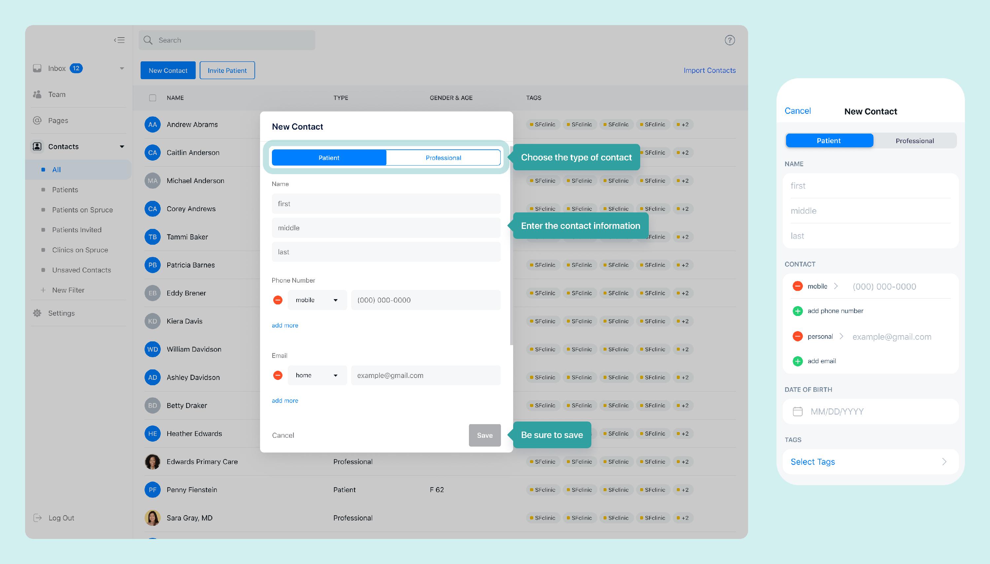This screenshot has width=990, height=564.
Task: Select the Unsaved Contacts filter
Action: pyautogui.click(x=82, y=270)
